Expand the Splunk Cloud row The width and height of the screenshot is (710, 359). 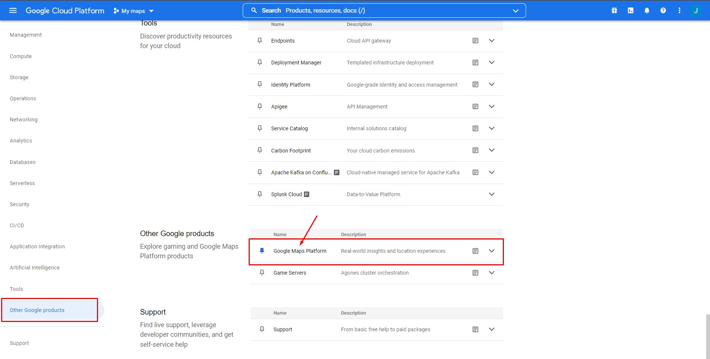tap(492, 194)
